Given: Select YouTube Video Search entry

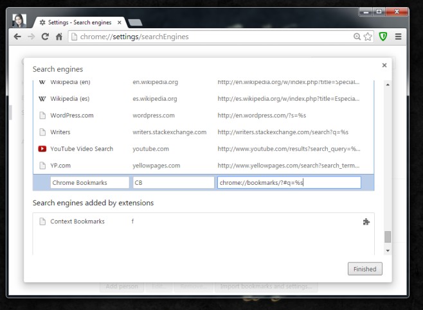Looking at the screenshot, I should point(82,149).
